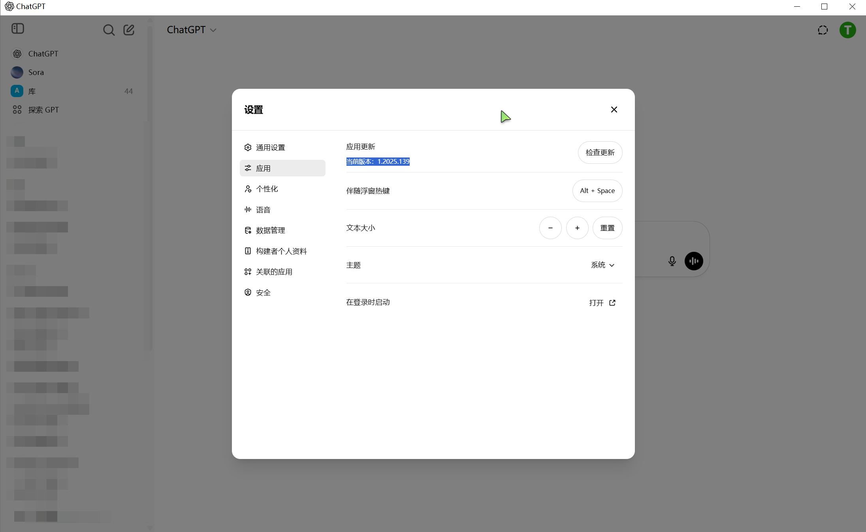This screenshot has width=866, height=532.
Task: Click the sidebar scroll down arrow
Action: pyautogui.click(x=150, y=528)
